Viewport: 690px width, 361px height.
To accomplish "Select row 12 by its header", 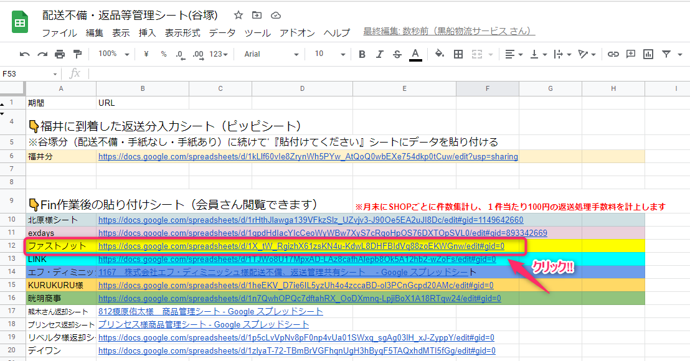I will point(12,246).
